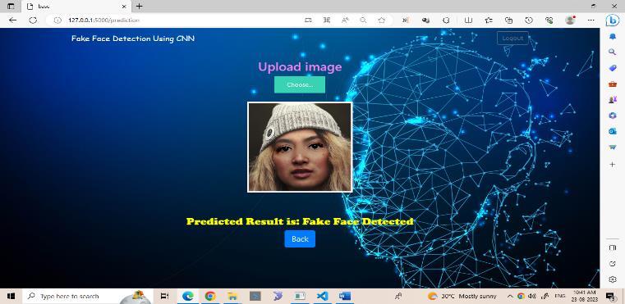Open sidebar settings gear icon
The height and width of the screenshot is (304, 625).
click(612, 279)
